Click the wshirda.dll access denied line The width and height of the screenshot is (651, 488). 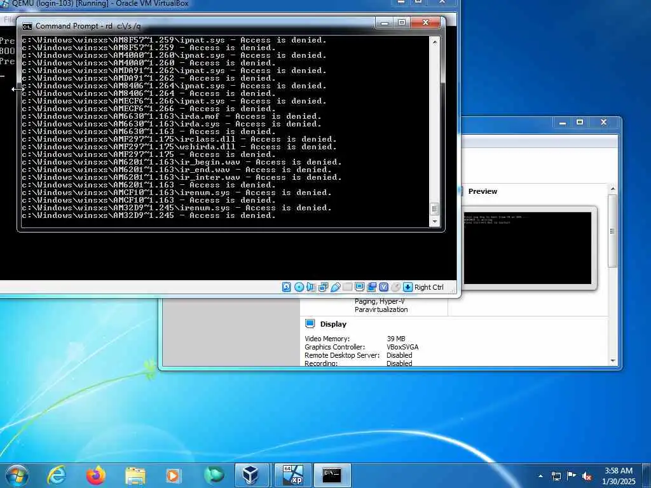pos(179,147)
